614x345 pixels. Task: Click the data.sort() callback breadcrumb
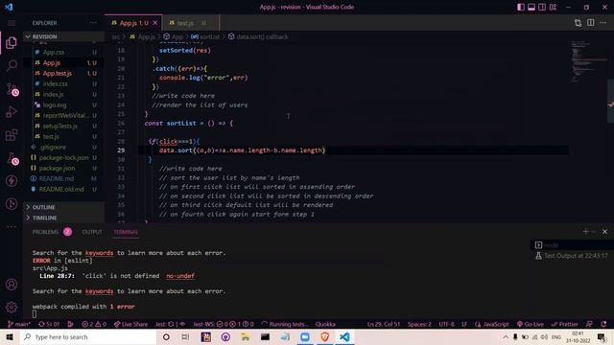258,36
